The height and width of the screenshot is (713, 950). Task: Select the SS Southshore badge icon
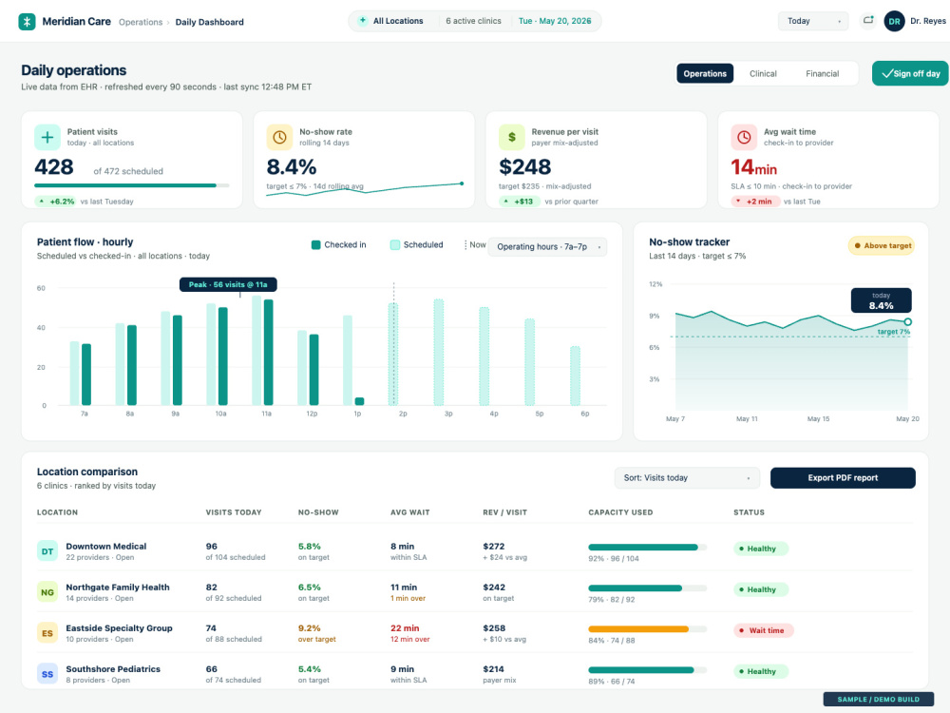[47, 674]
